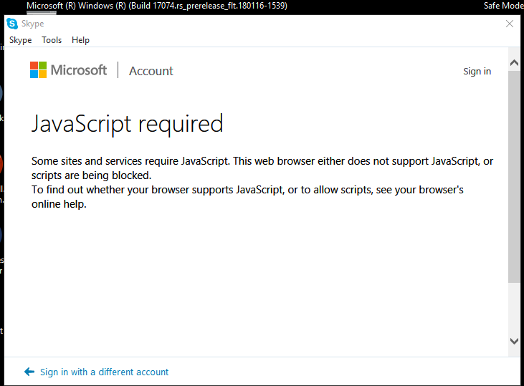The height and width of the screenshot is (386, 524).
Task: Click the Microsoft four-color logo
Action: (x=38, y=69)
